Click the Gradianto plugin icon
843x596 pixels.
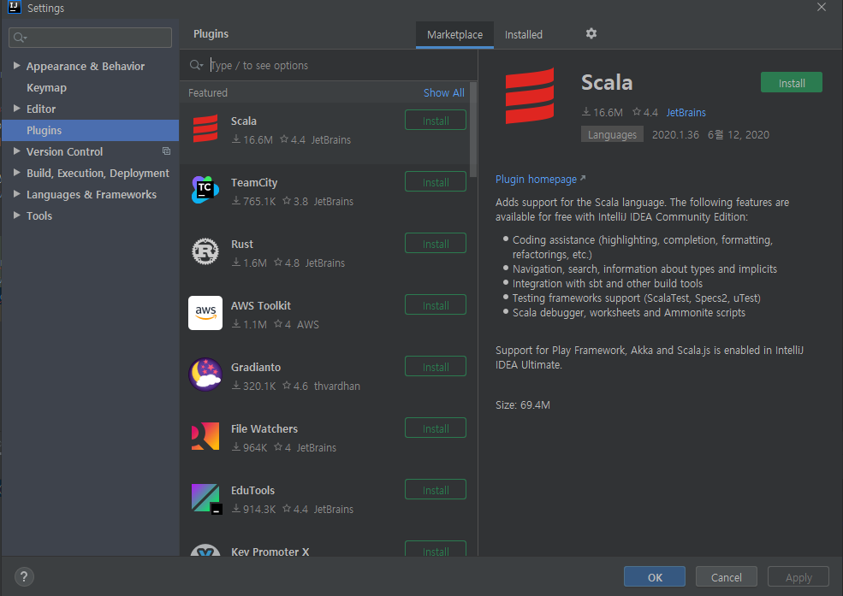(205, 375)
